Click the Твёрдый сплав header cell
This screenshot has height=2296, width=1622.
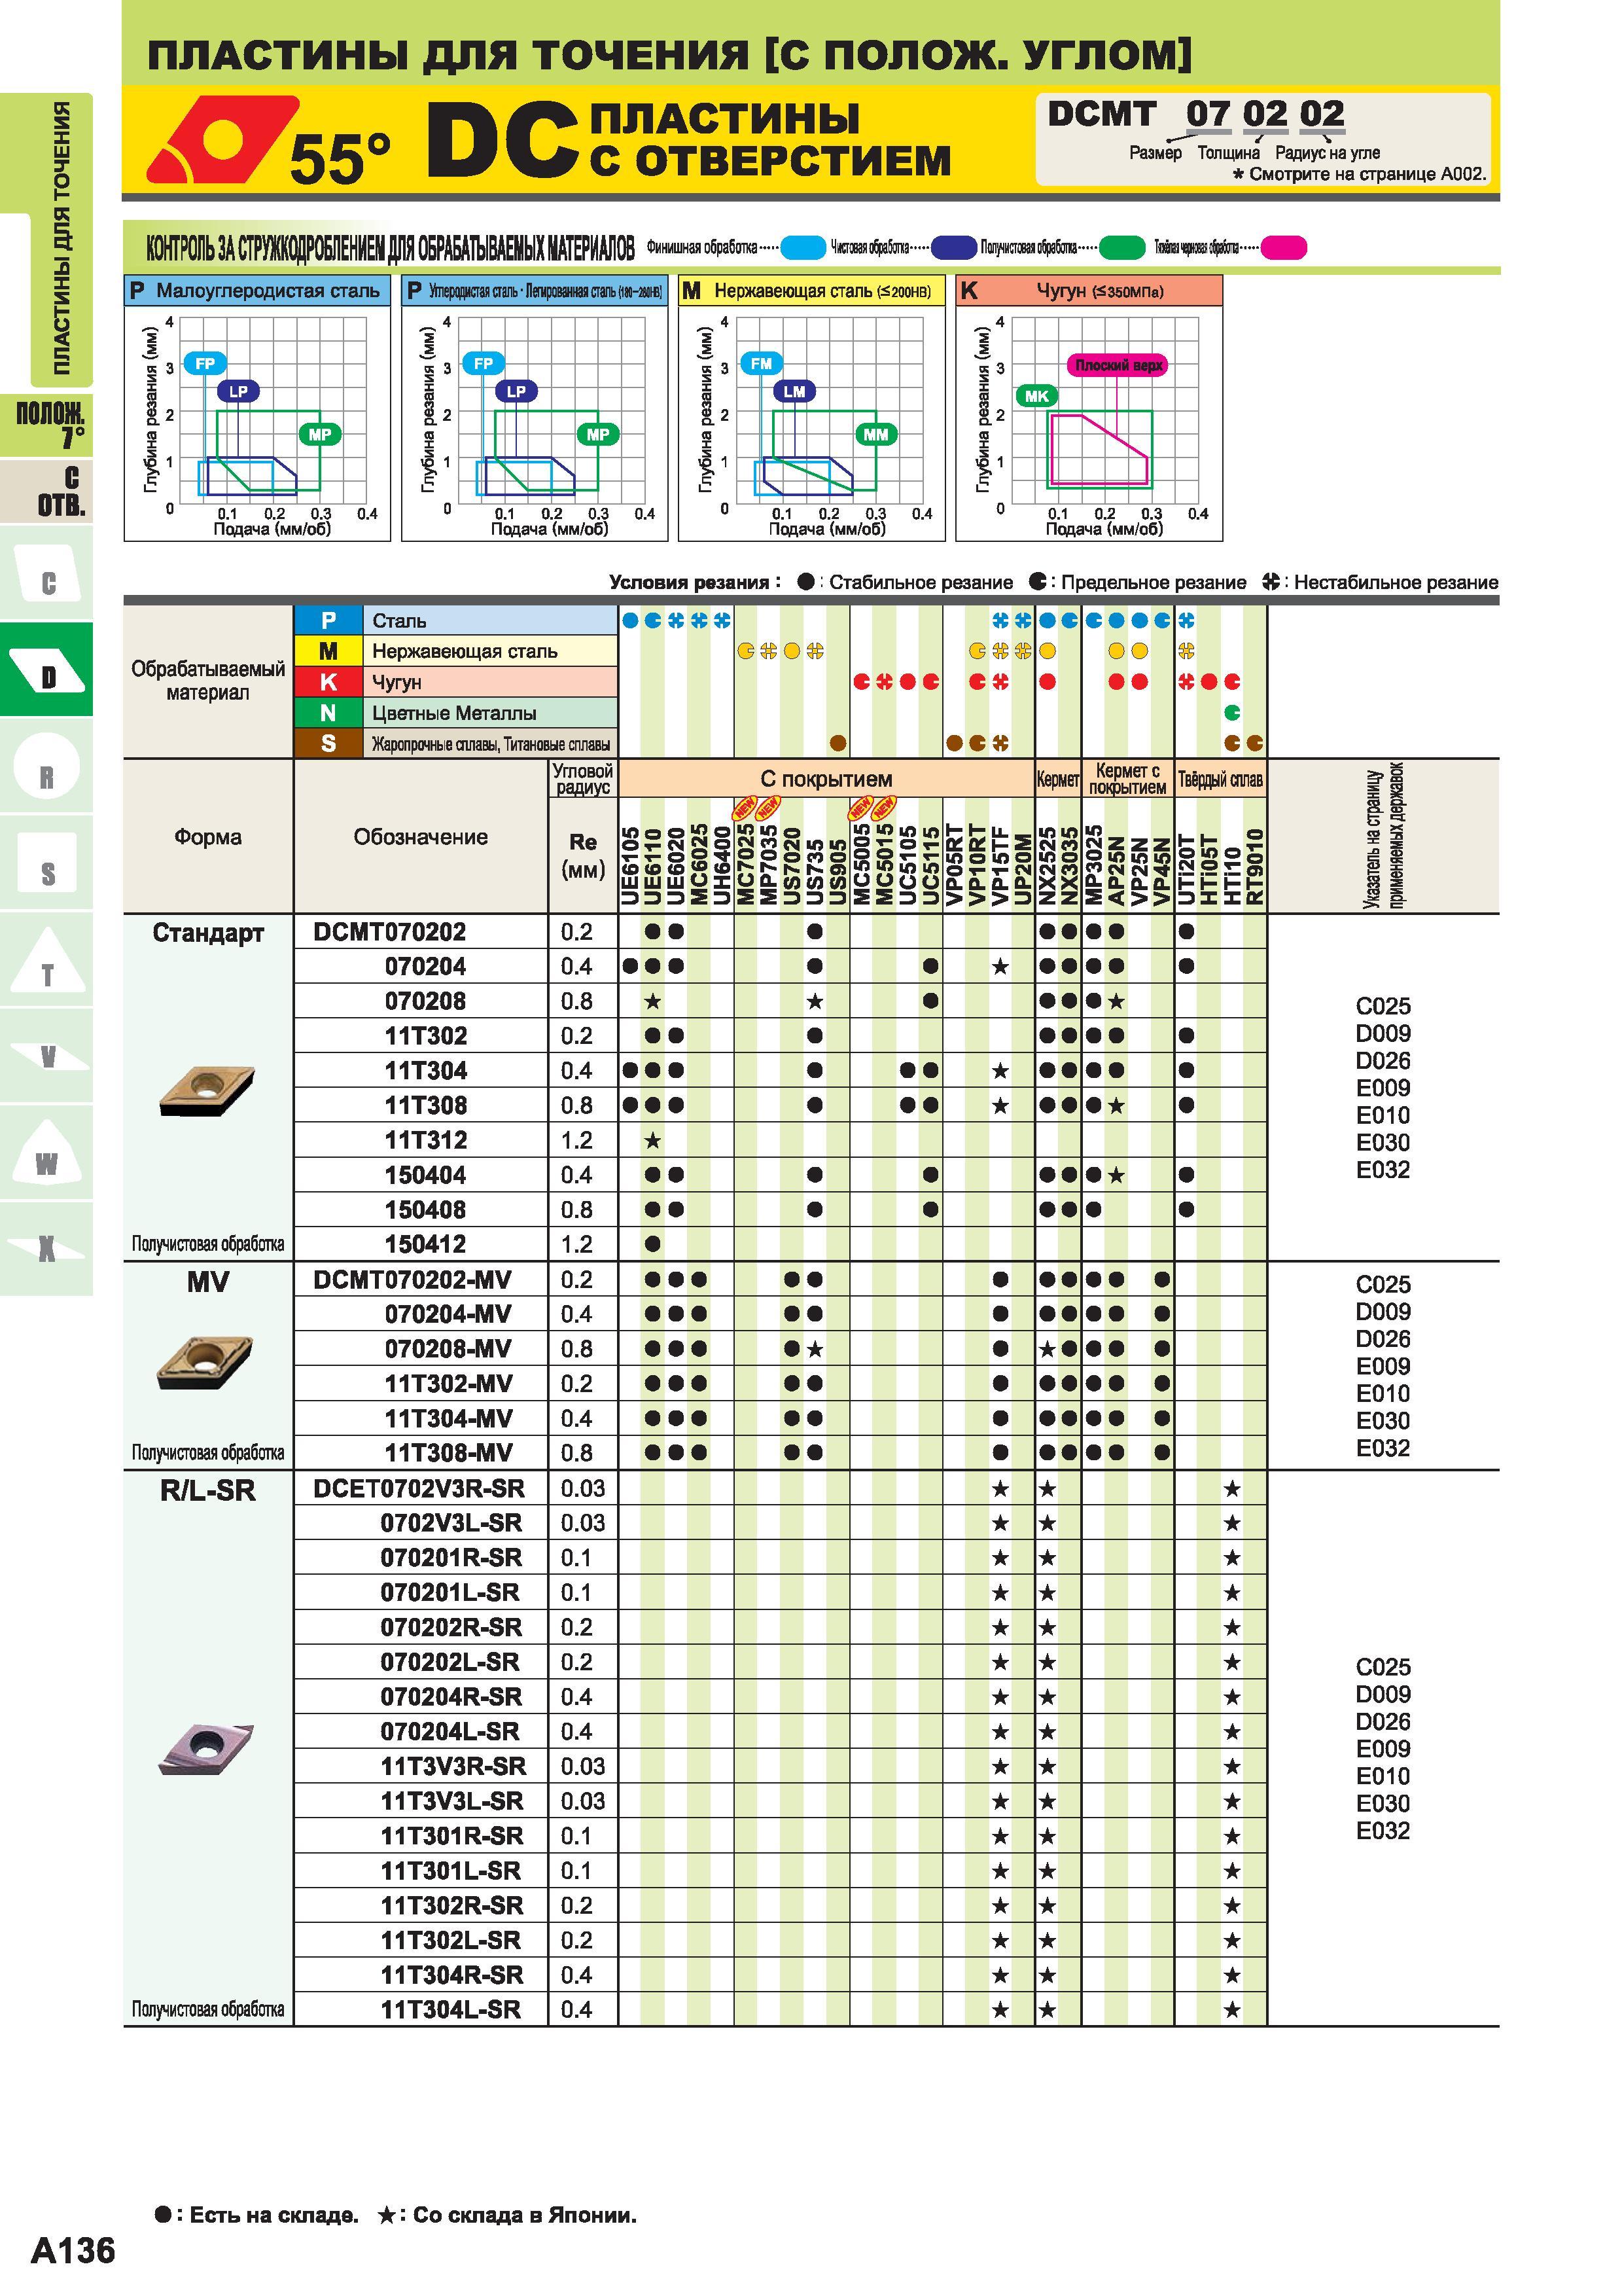(1220, 779)
